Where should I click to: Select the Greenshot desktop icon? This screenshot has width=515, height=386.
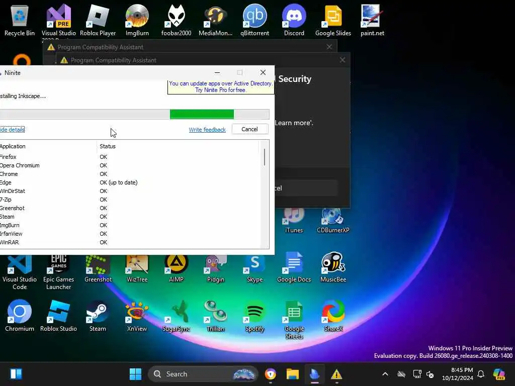click(98, 269)
